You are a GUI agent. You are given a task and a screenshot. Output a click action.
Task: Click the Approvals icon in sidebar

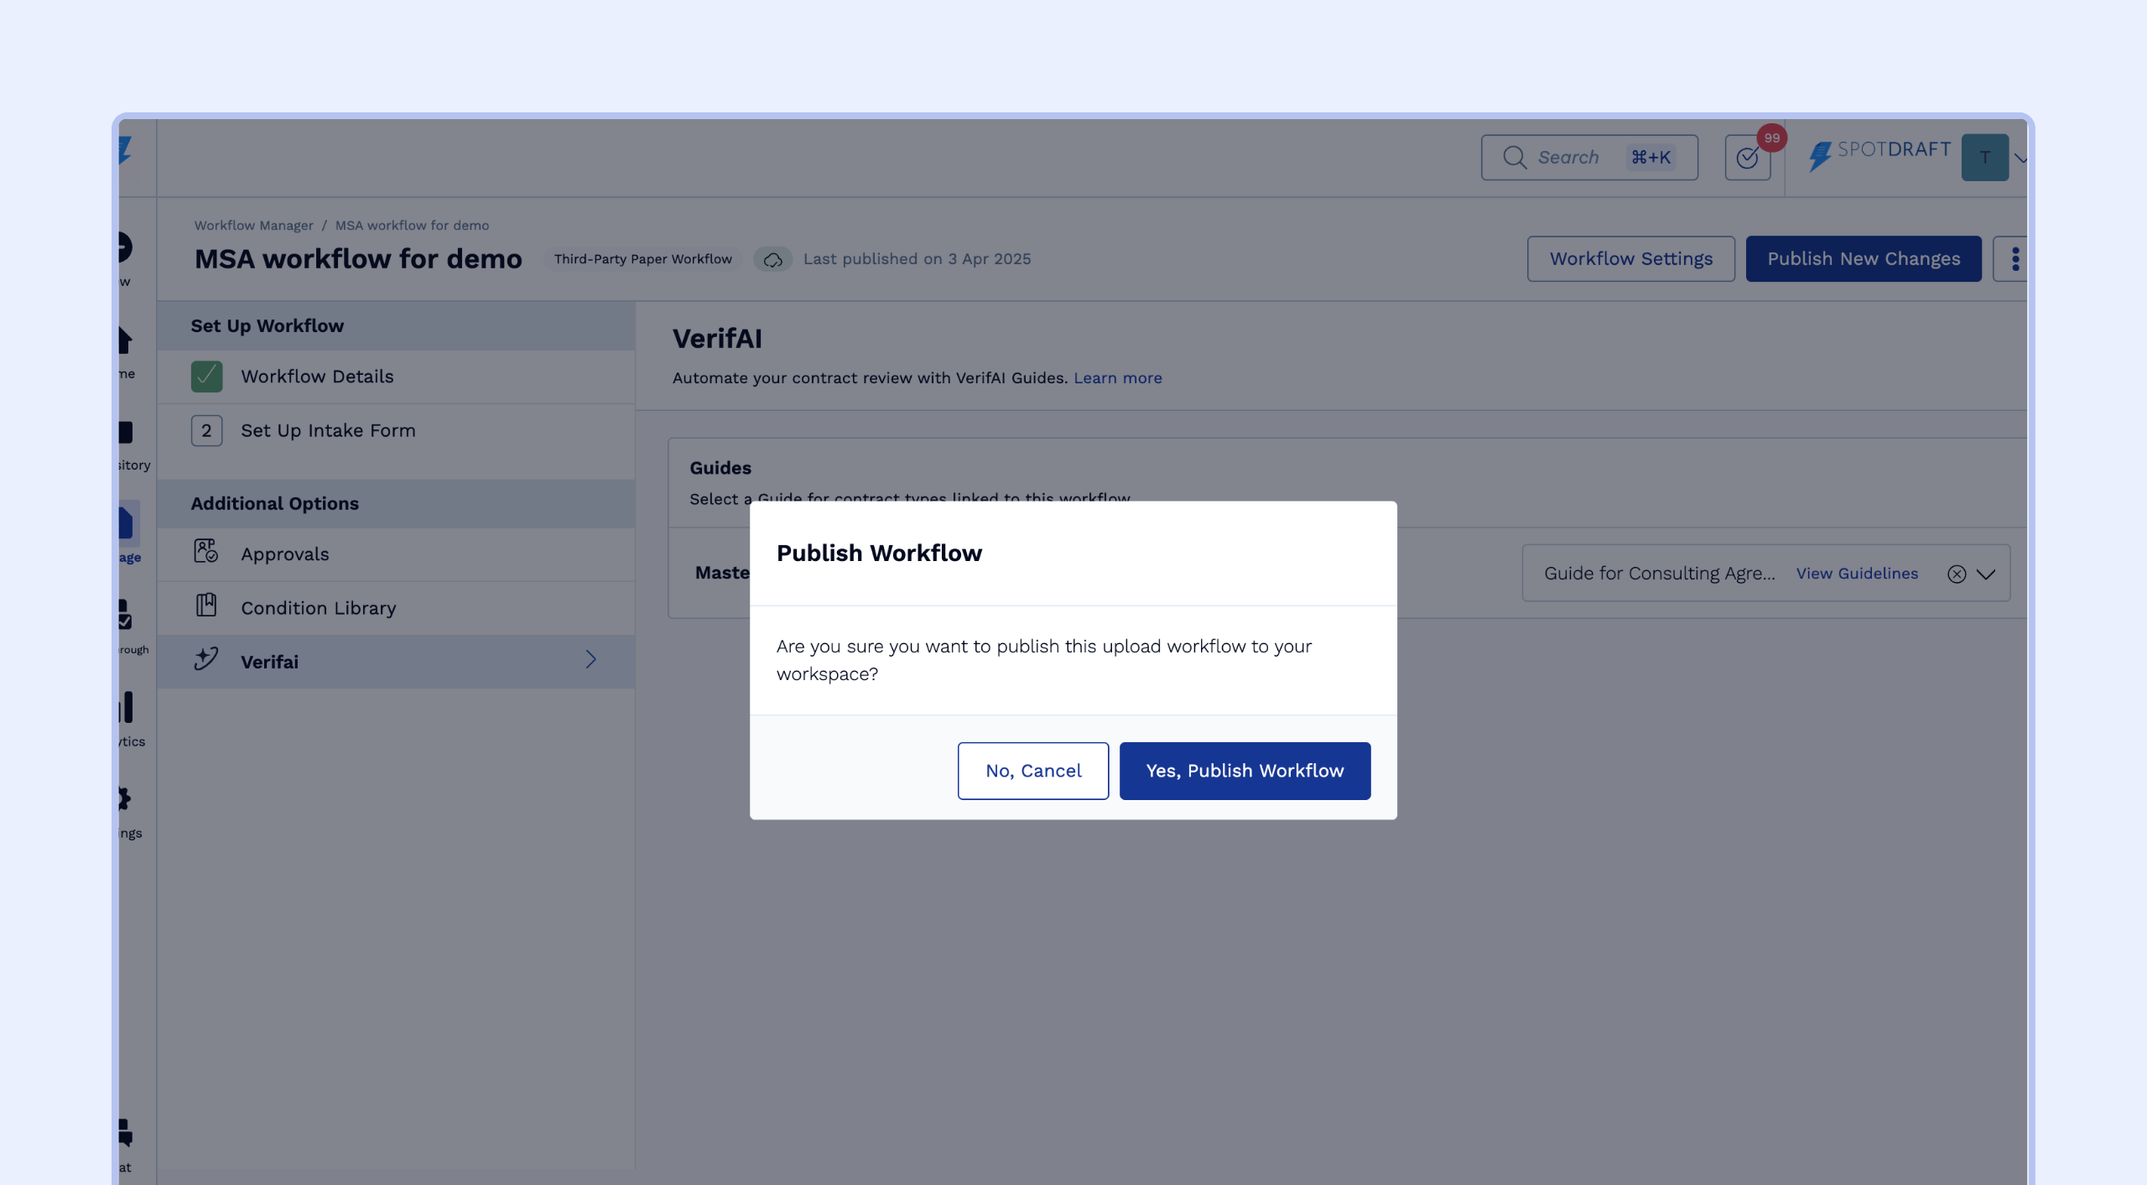point(205,552)
